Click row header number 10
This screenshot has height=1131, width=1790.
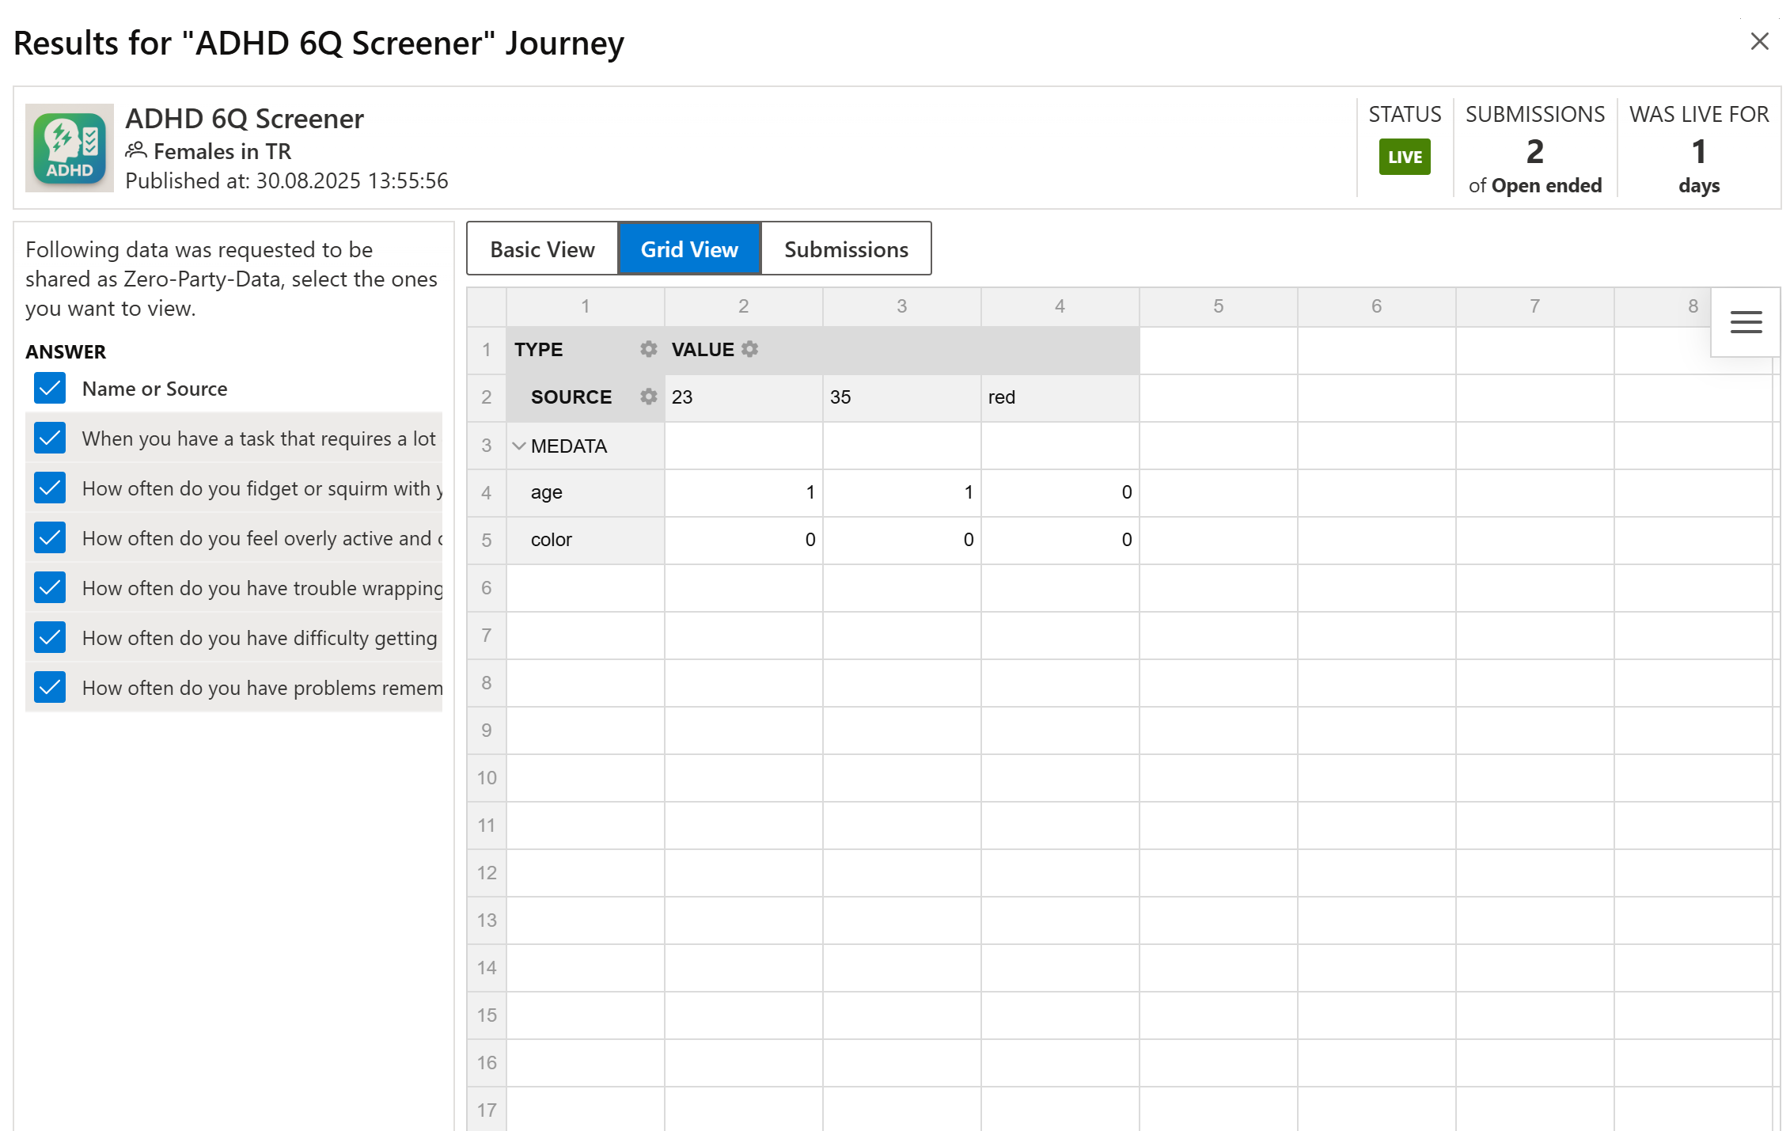[486, 777]
